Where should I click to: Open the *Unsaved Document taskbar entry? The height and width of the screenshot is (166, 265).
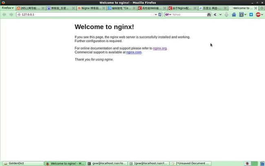pos(190,164)
